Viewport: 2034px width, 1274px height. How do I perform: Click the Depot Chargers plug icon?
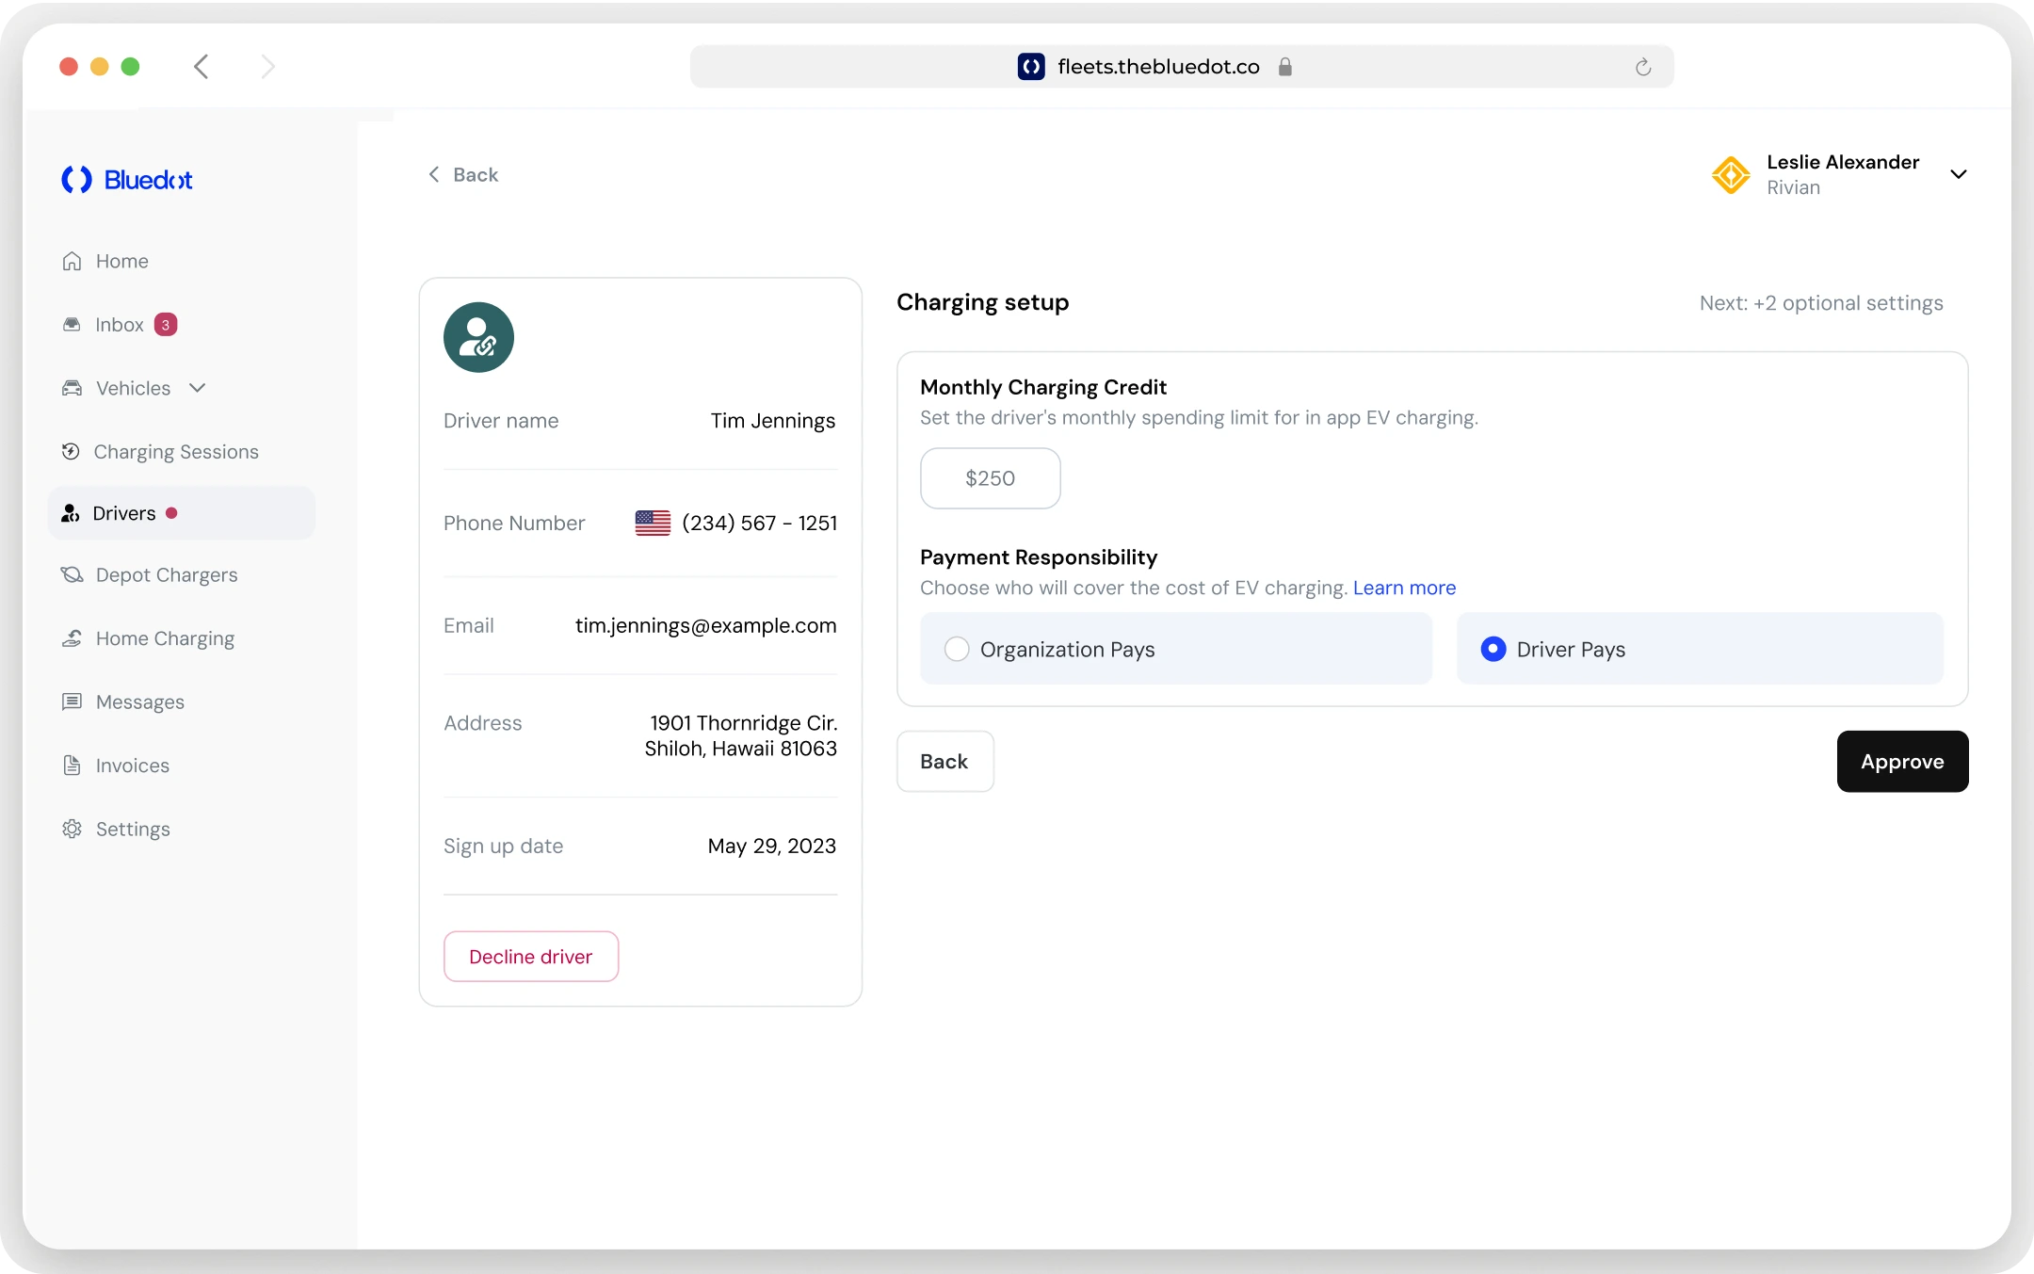tap(72, 574)
